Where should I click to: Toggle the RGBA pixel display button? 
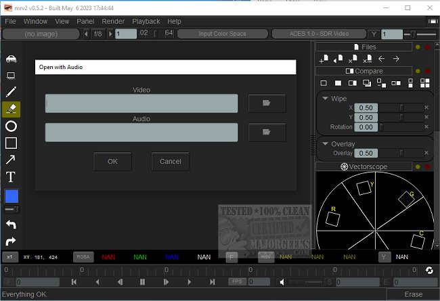[x=83, y=257]
